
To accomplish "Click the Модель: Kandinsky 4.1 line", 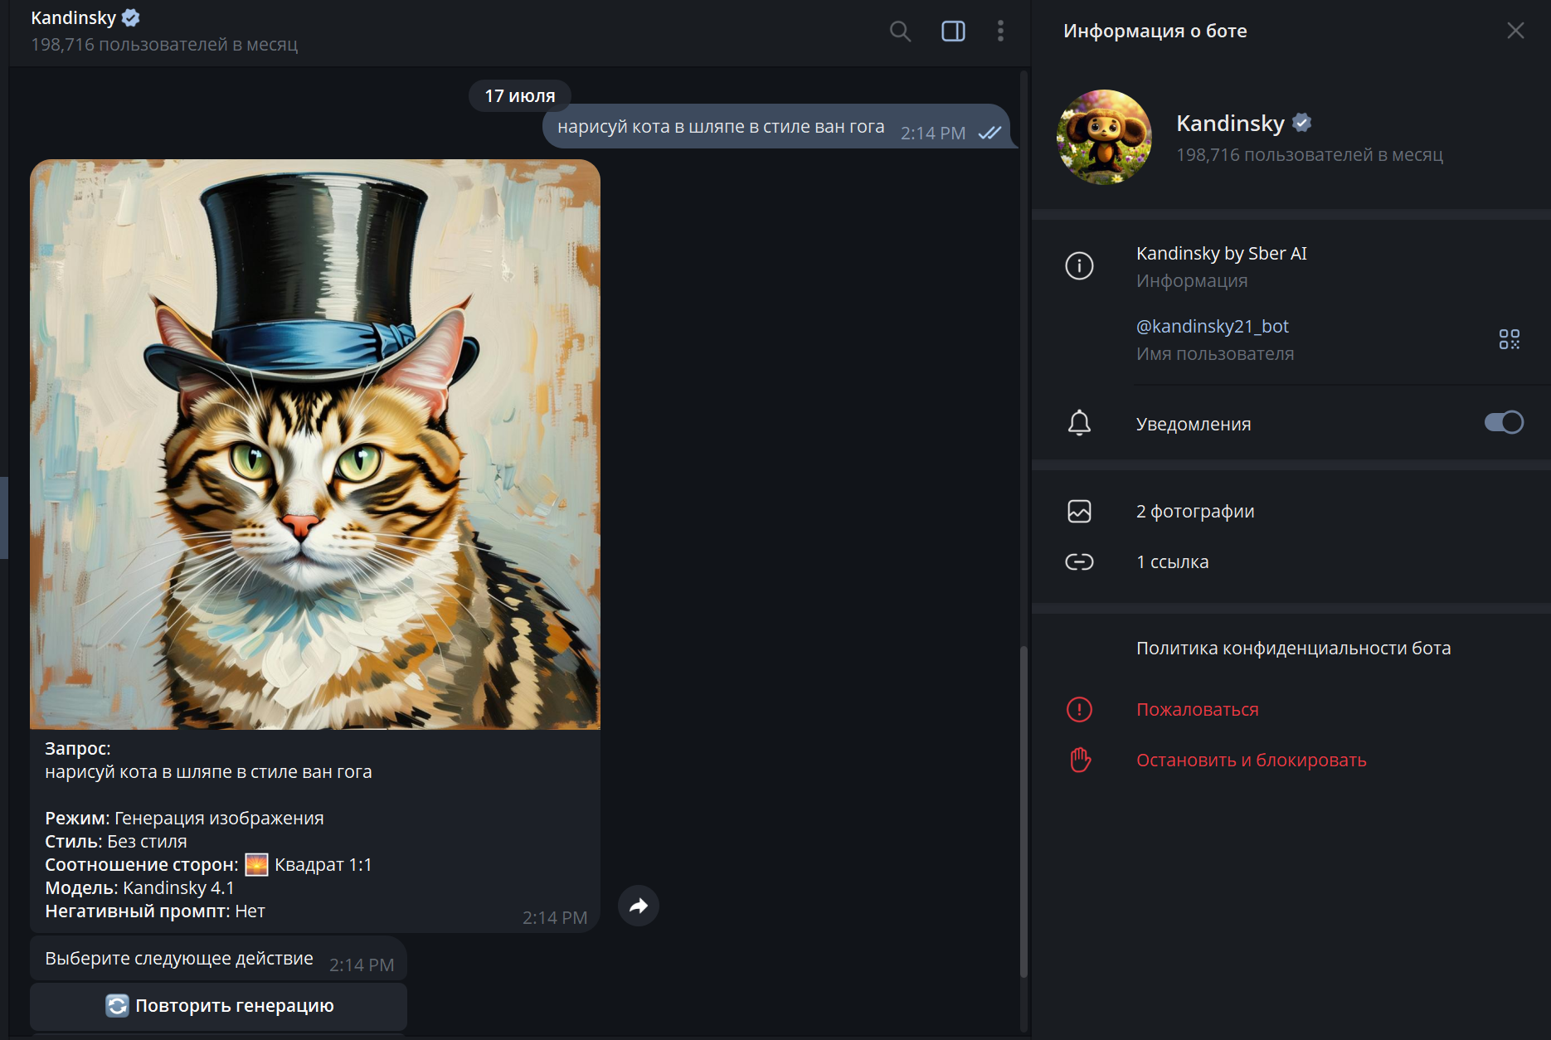I will tap(139, 887).
